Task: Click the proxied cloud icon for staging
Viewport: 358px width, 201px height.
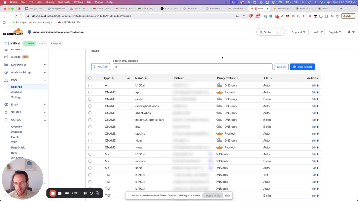Action: point(220,133)
